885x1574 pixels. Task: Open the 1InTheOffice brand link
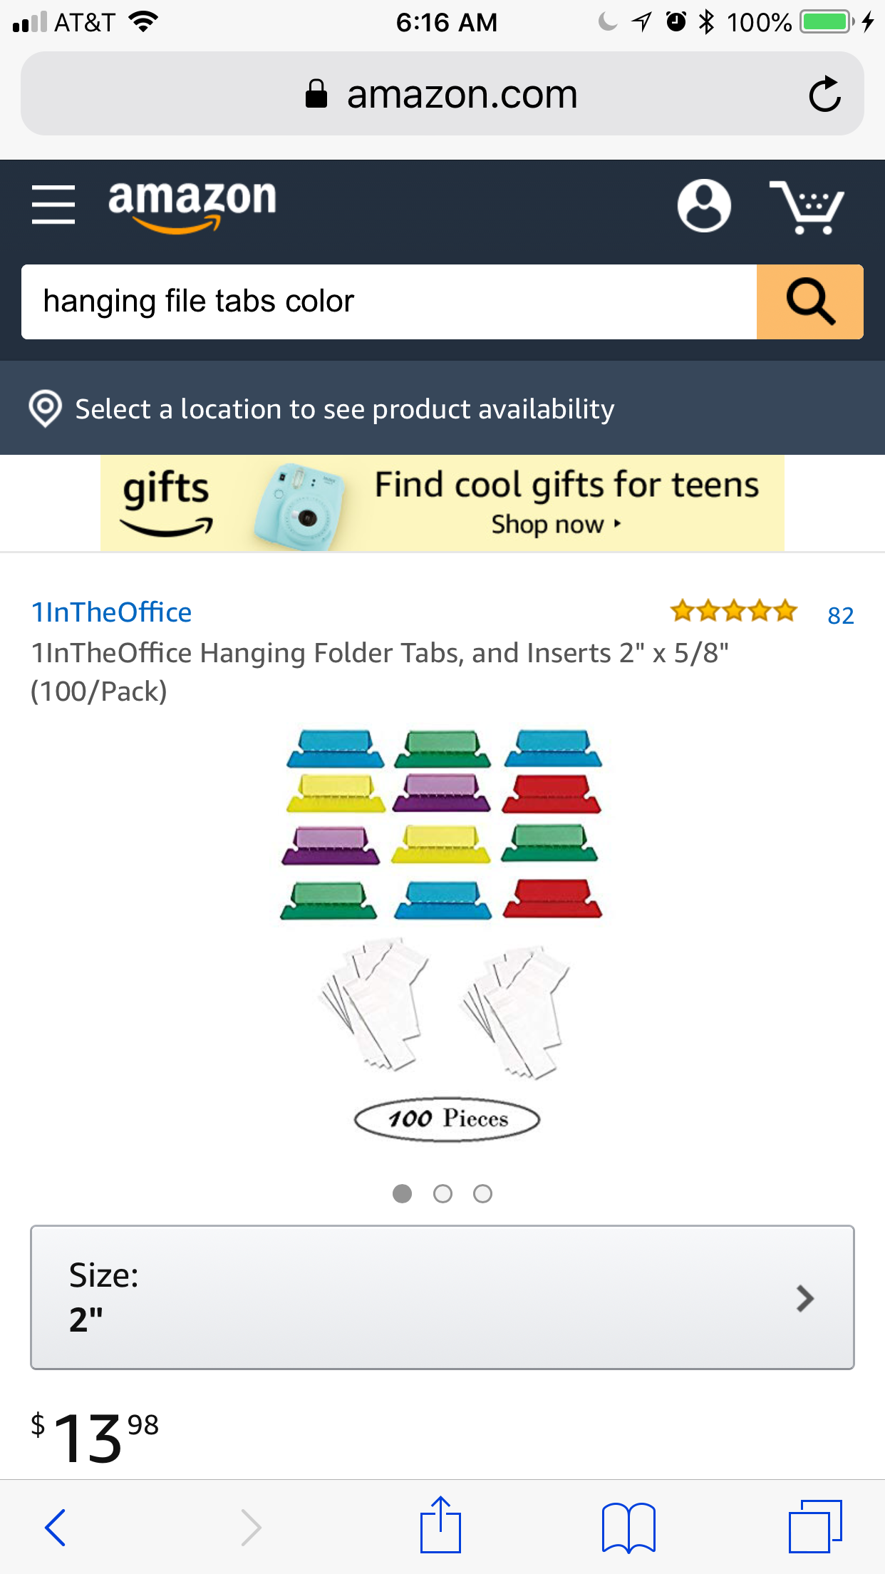[x=111, y=612]
